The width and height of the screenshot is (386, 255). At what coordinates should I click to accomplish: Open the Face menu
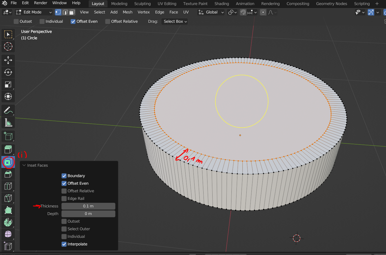coord(174,12)
